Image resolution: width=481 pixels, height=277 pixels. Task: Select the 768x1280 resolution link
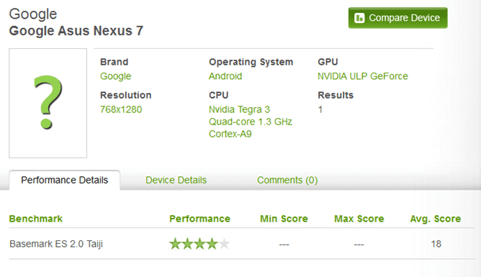click(x=121, y=109)
